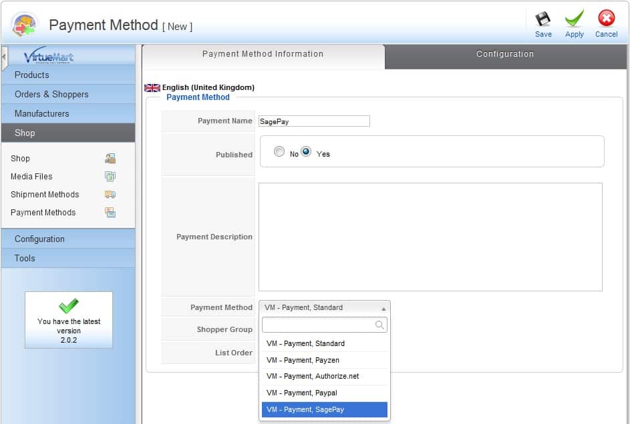Click the latest version green checkmark
The image size is (632, 424).
coord(69,306)
